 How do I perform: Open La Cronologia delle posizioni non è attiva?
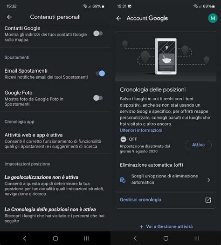click(55, 215)
